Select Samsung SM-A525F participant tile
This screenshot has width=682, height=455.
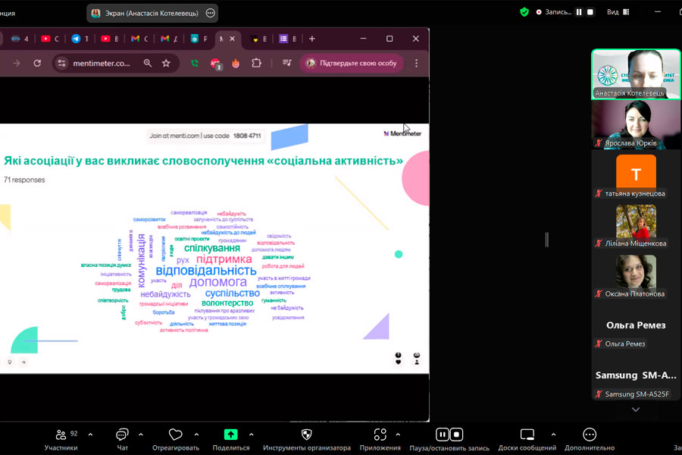coord(636,376)
